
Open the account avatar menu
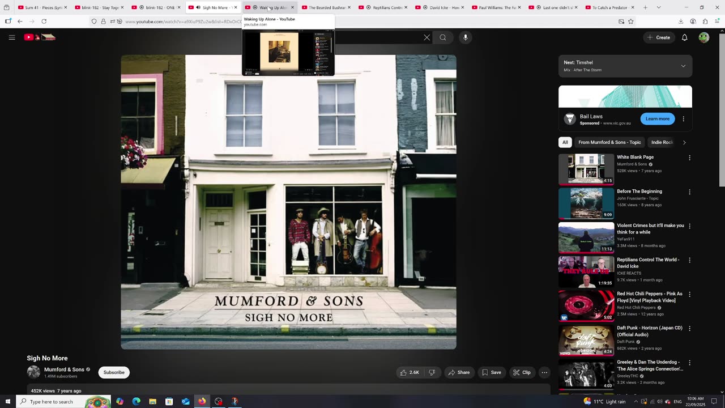coord(704,37)
